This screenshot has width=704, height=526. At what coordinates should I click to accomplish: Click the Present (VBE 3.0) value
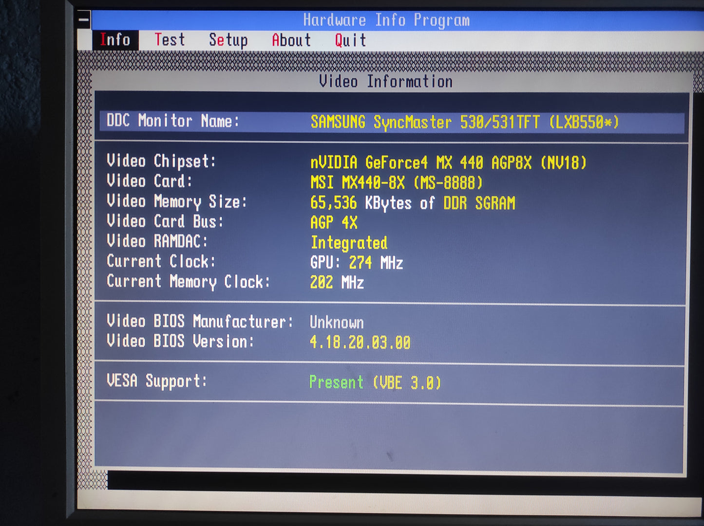(x=375, y=382)
